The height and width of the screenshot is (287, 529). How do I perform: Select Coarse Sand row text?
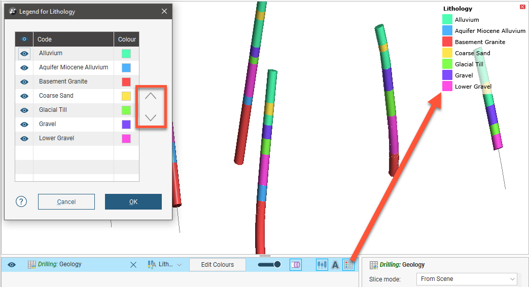56,96
